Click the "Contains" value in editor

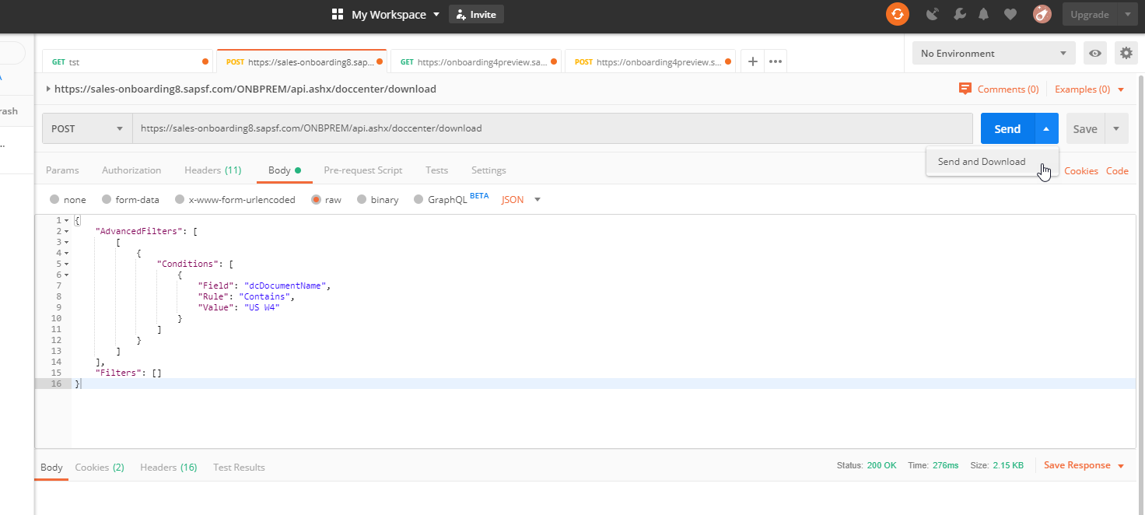click(264, 296)
